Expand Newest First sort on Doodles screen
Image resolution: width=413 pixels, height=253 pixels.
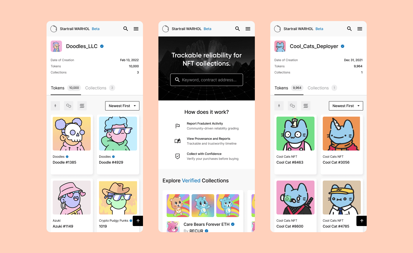[x=122, y=106]
